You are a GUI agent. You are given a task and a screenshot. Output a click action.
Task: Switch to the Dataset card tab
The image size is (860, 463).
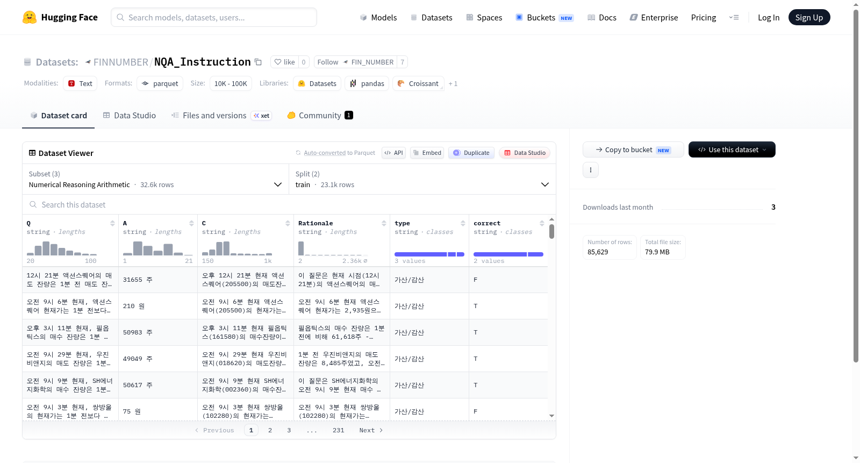(59, 115)
